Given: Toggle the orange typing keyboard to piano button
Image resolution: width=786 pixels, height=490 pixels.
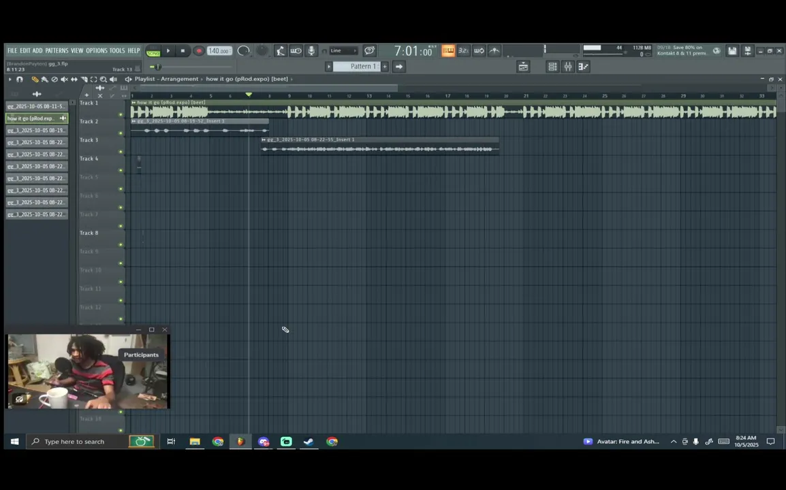Looking at the screenshot, I should pyautogui.click(x=448, y=50).
